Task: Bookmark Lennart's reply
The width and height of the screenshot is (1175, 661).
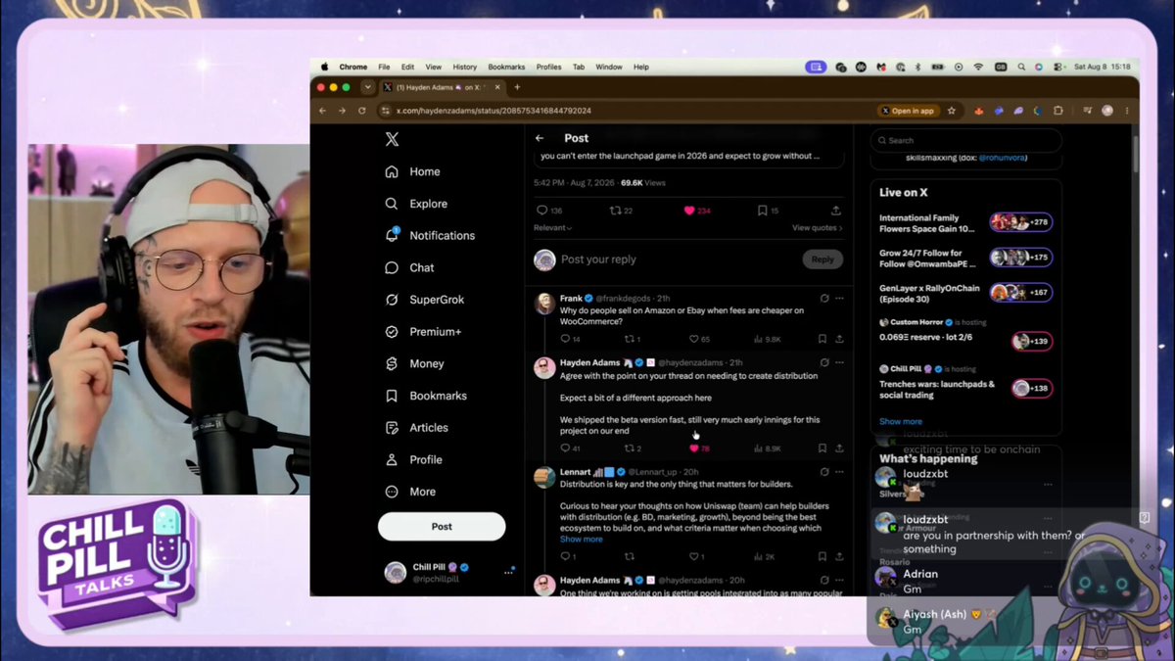Action: click(822, 557)
